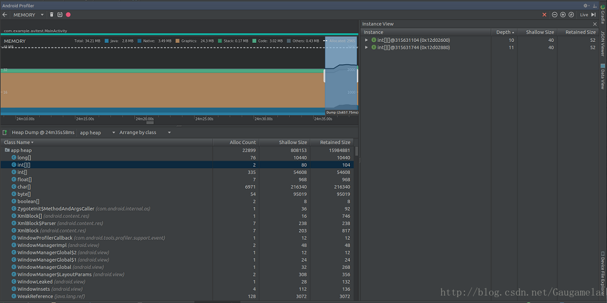Sort instances by Depth column header
607x303 pixels.
[504, 32]
